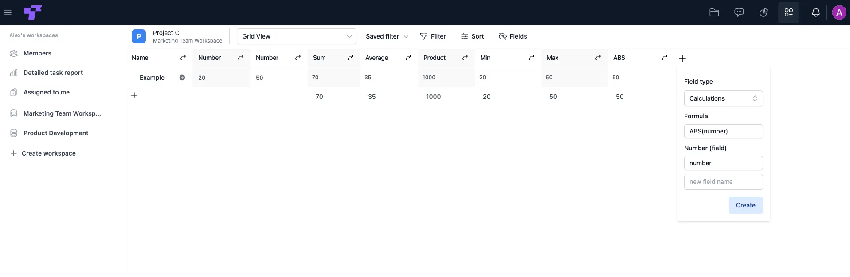The image size is (850, 277).
Task: Open the Sort options
Action: (472, 36)
